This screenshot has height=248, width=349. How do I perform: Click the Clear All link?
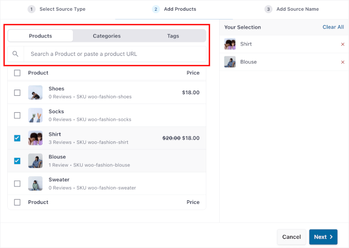[333, 27]
